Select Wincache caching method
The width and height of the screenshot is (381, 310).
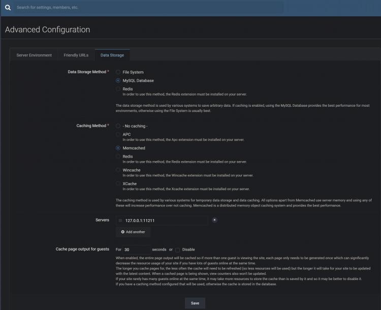[118, 170]
